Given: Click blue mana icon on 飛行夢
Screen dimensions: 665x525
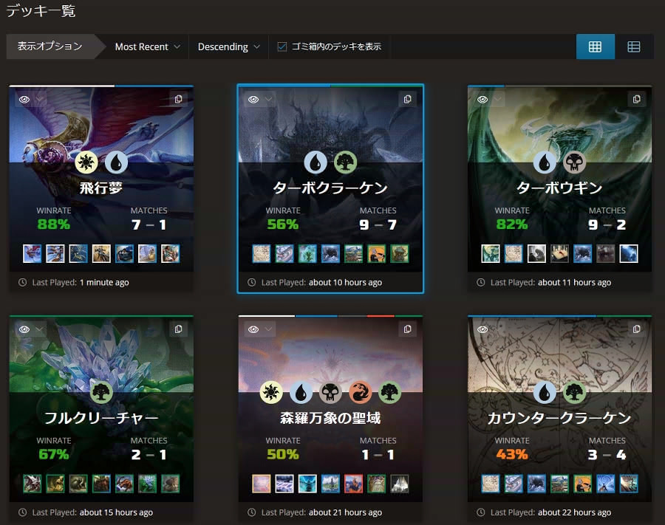Looking at the screenshot, I should click(x=116, y=162).
